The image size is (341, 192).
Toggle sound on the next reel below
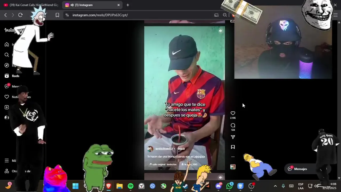point(221,177)
